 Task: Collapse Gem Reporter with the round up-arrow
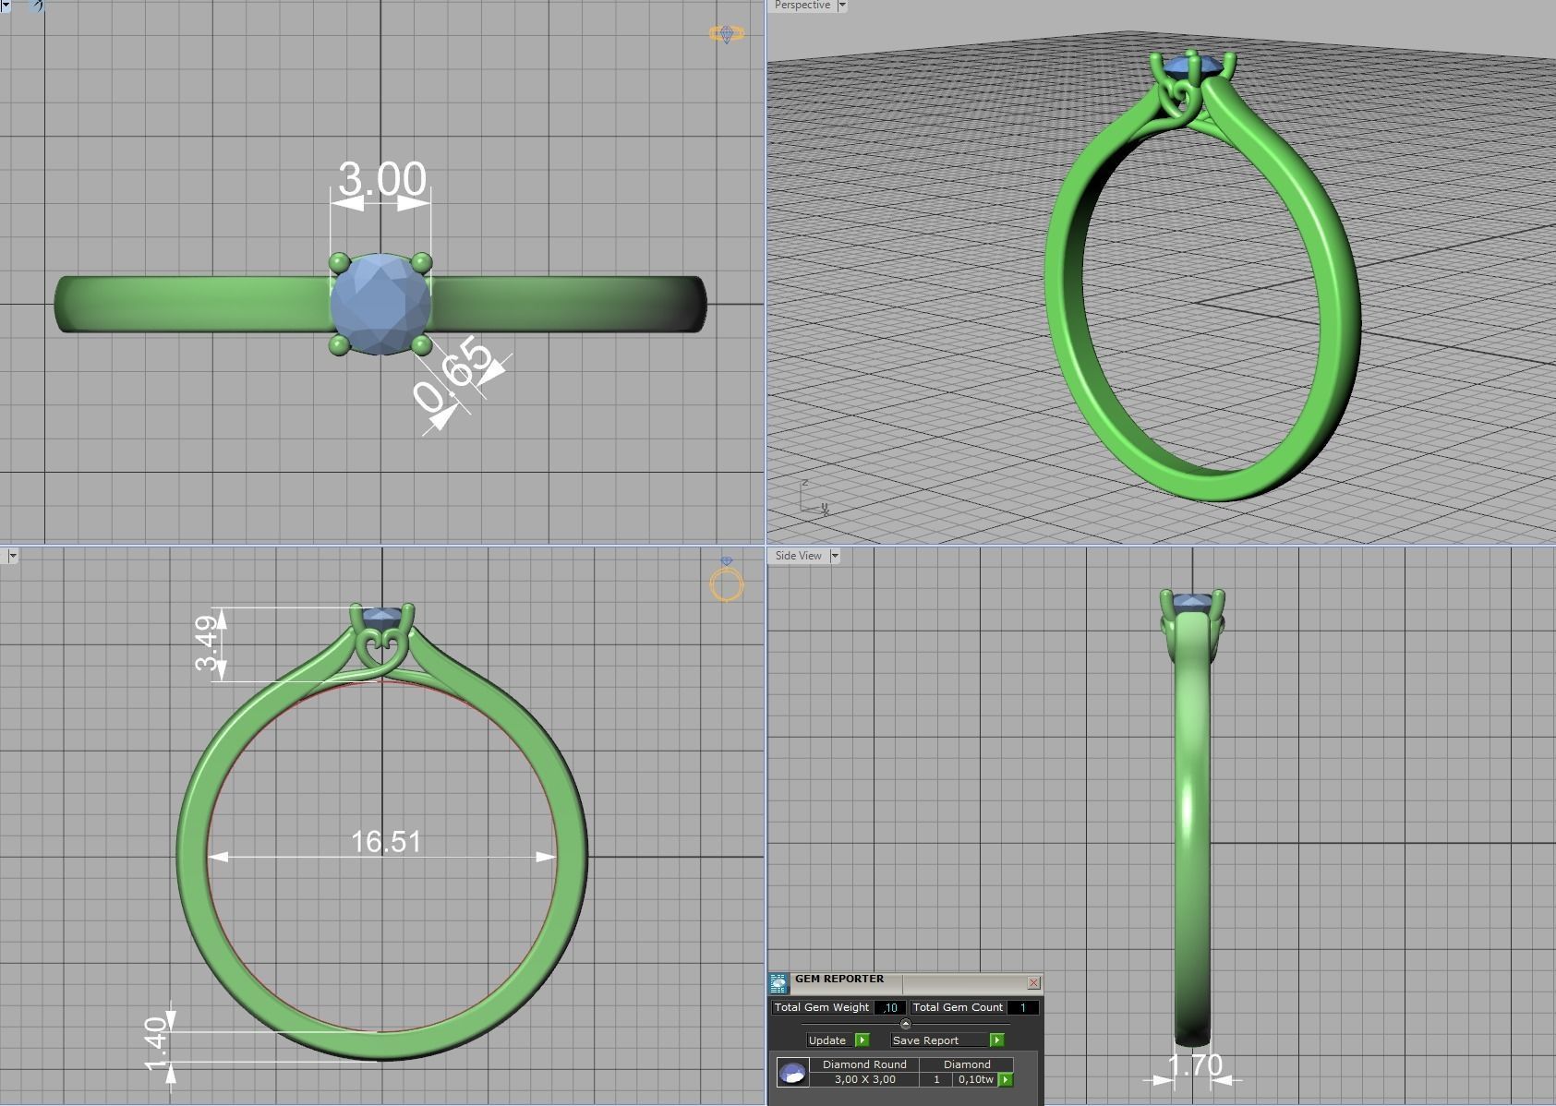pos(905,1023)
